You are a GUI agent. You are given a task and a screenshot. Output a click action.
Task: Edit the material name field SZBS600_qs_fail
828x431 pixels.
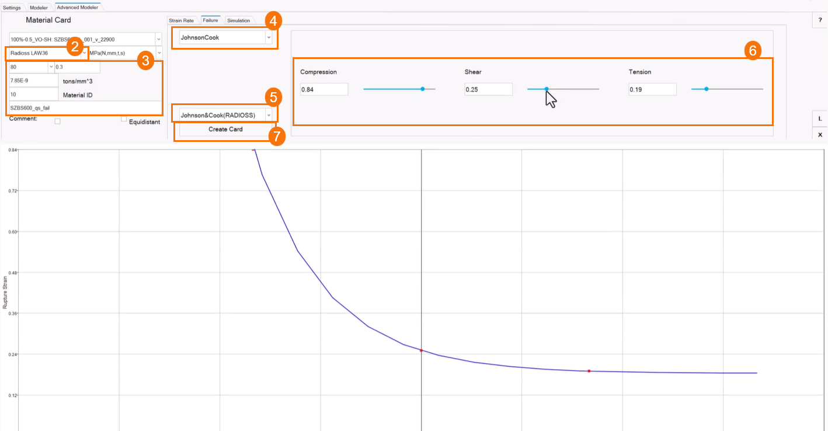(x=85, y=108)
